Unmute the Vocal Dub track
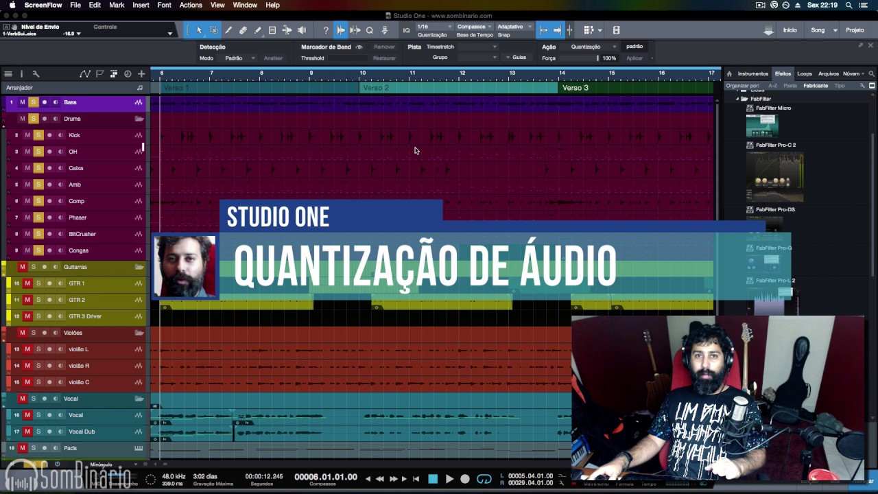Image resolution: width=878 pixels, height=494 pixels. tap(27, 432)
